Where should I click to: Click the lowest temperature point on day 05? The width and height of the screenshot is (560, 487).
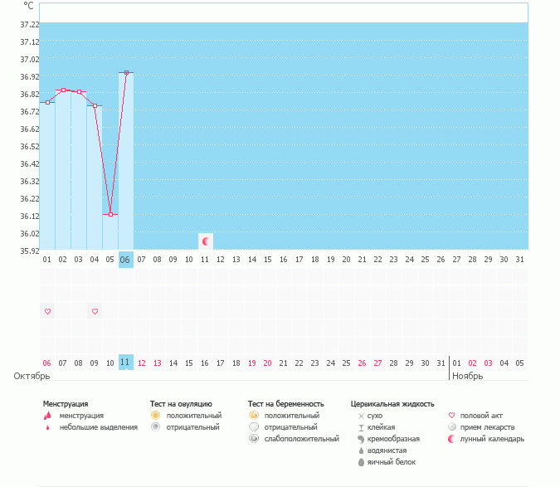(x=110, y=214)
